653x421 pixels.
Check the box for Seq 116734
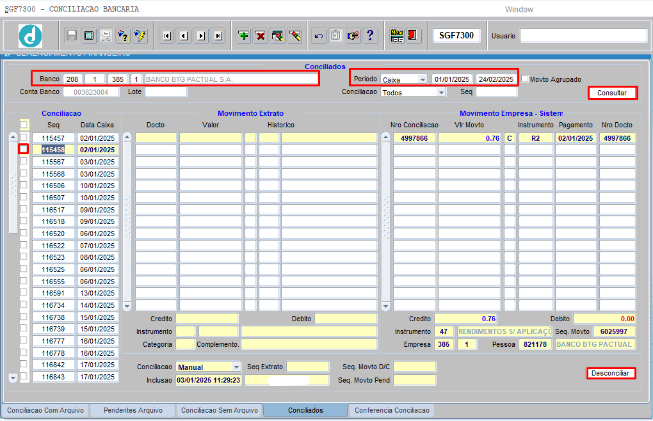click(x=24, y=305)
